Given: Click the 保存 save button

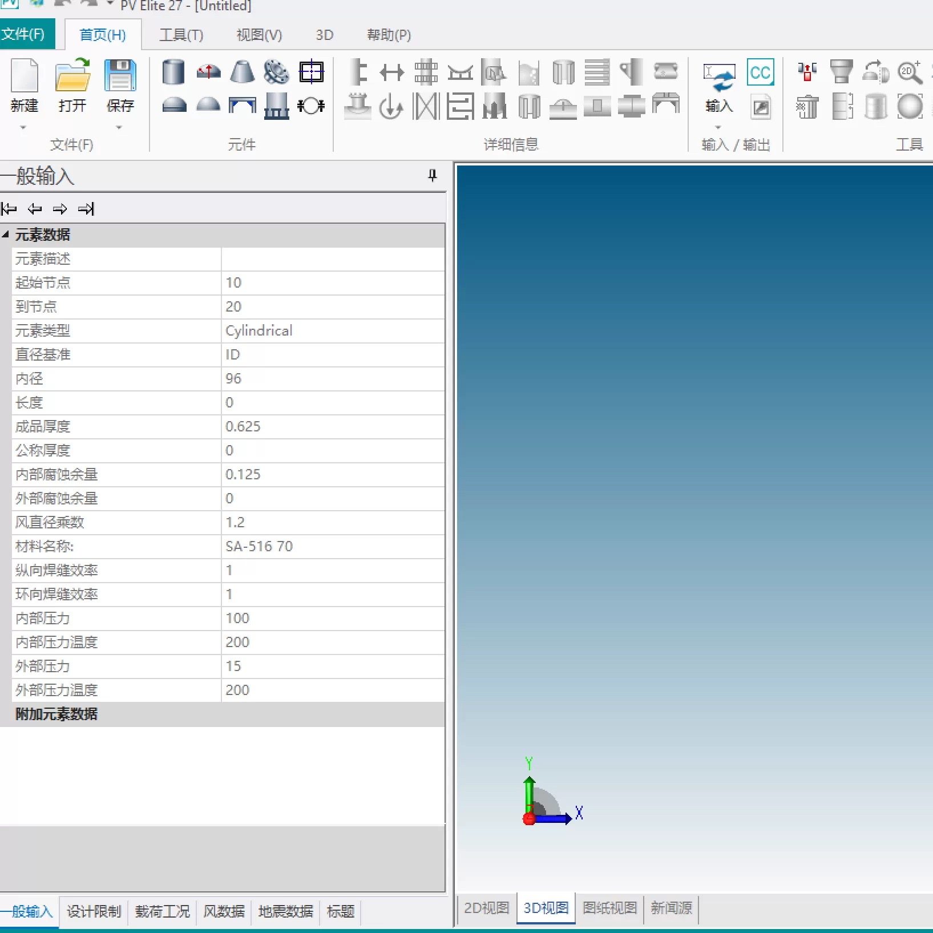Looking at the screenshot, I should (120, 86).
